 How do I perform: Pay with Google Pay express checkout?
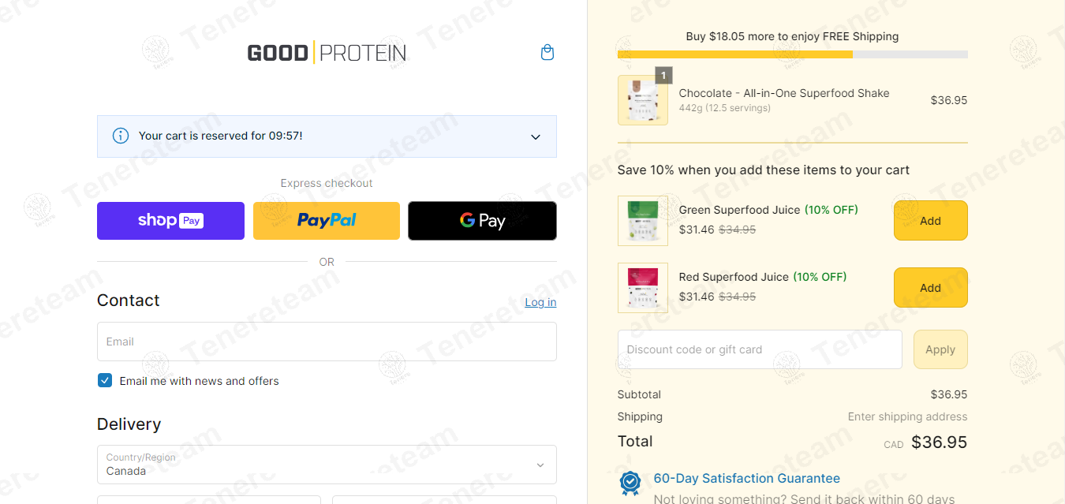[x=482, y=221]
